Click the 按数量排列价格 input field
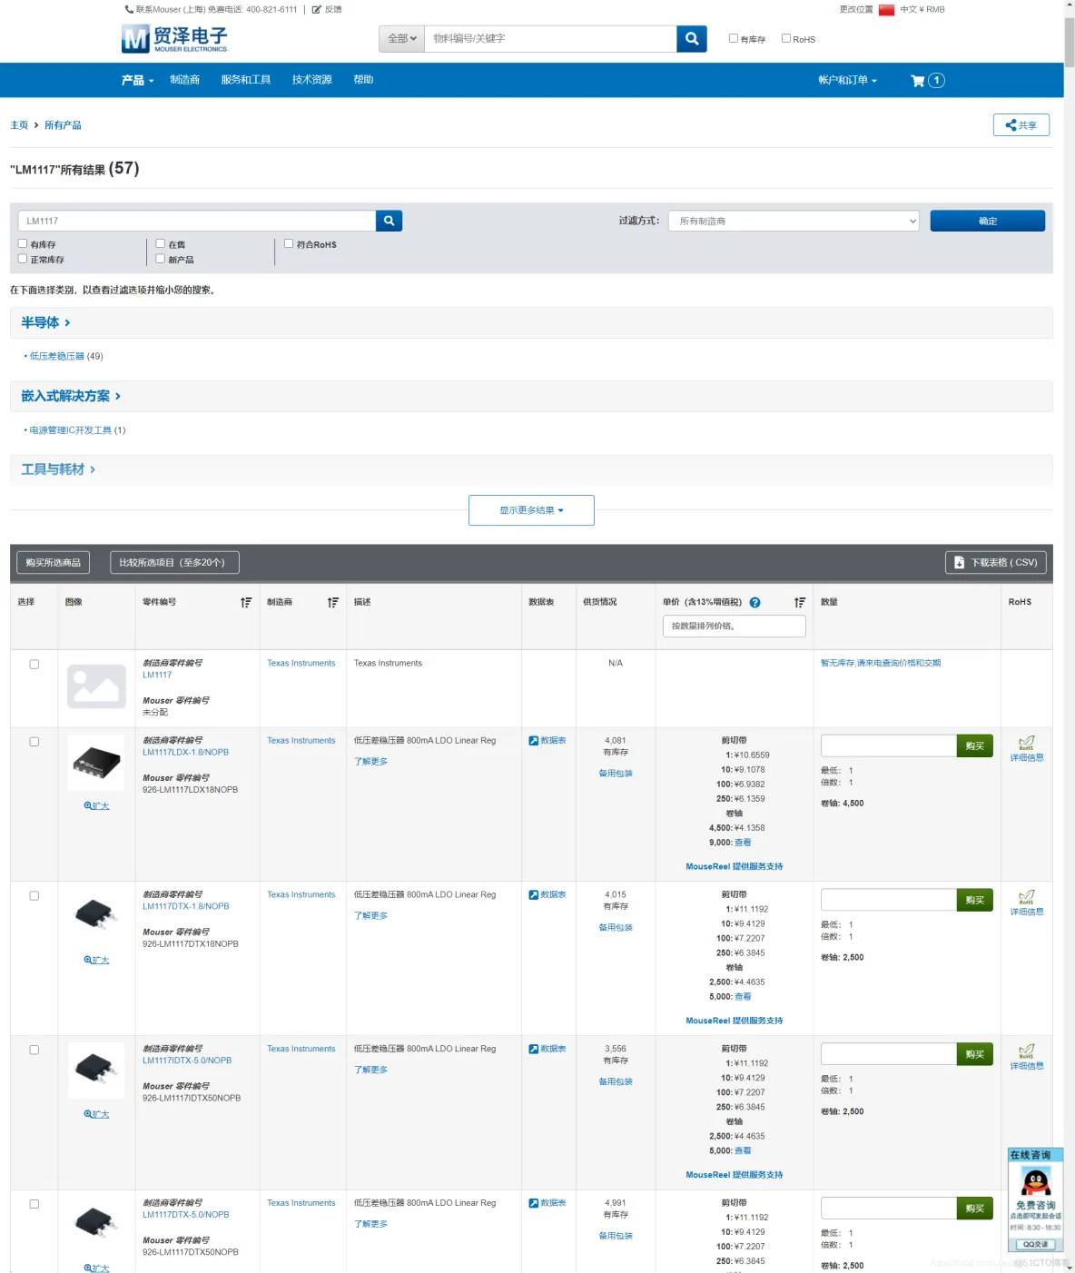 point(734,626)
